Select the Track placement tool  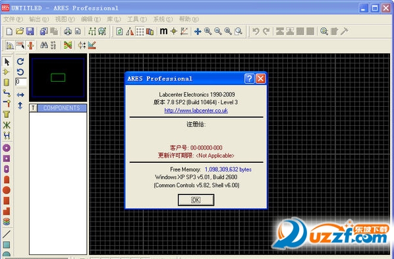[7, 93]
